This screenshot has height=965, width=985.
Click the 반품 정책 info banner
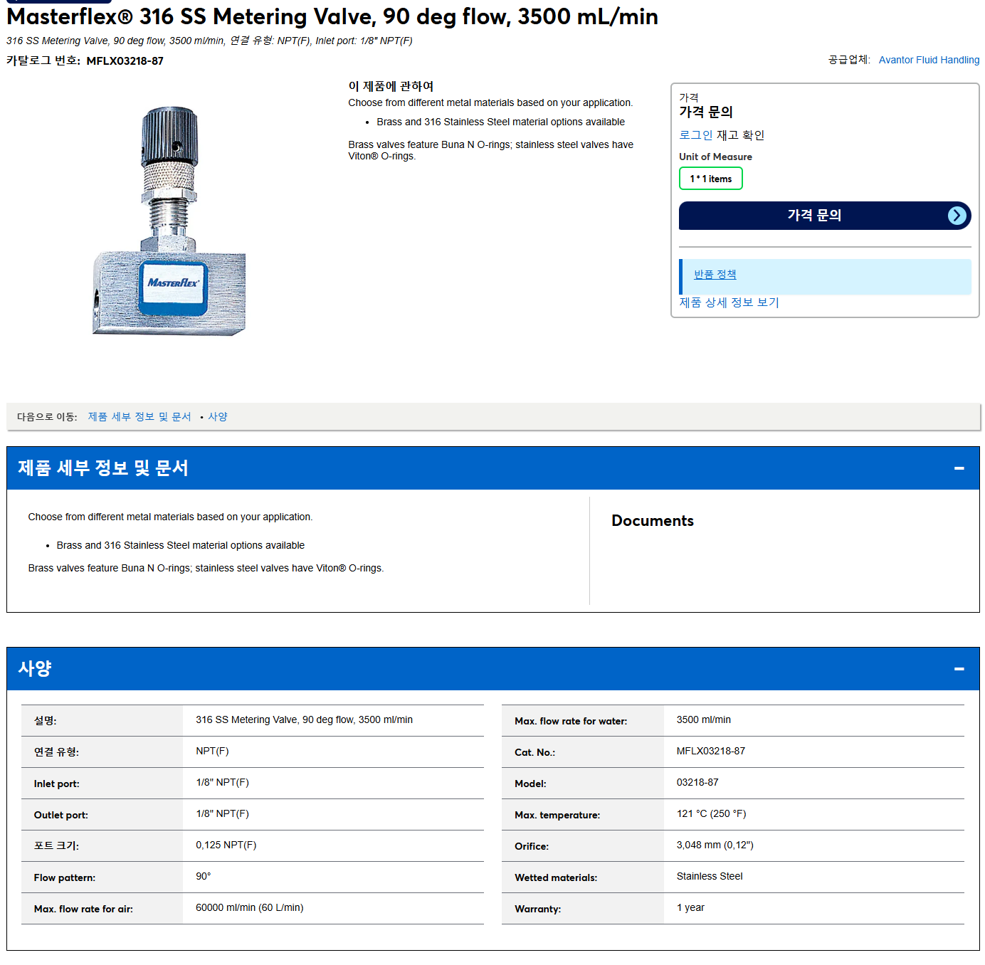[825, 277]
